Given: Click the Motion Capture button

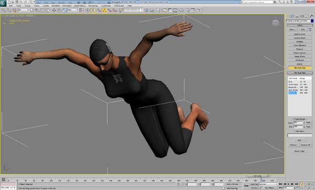Looking at the screenshot, I should click(x=300, y=53).
